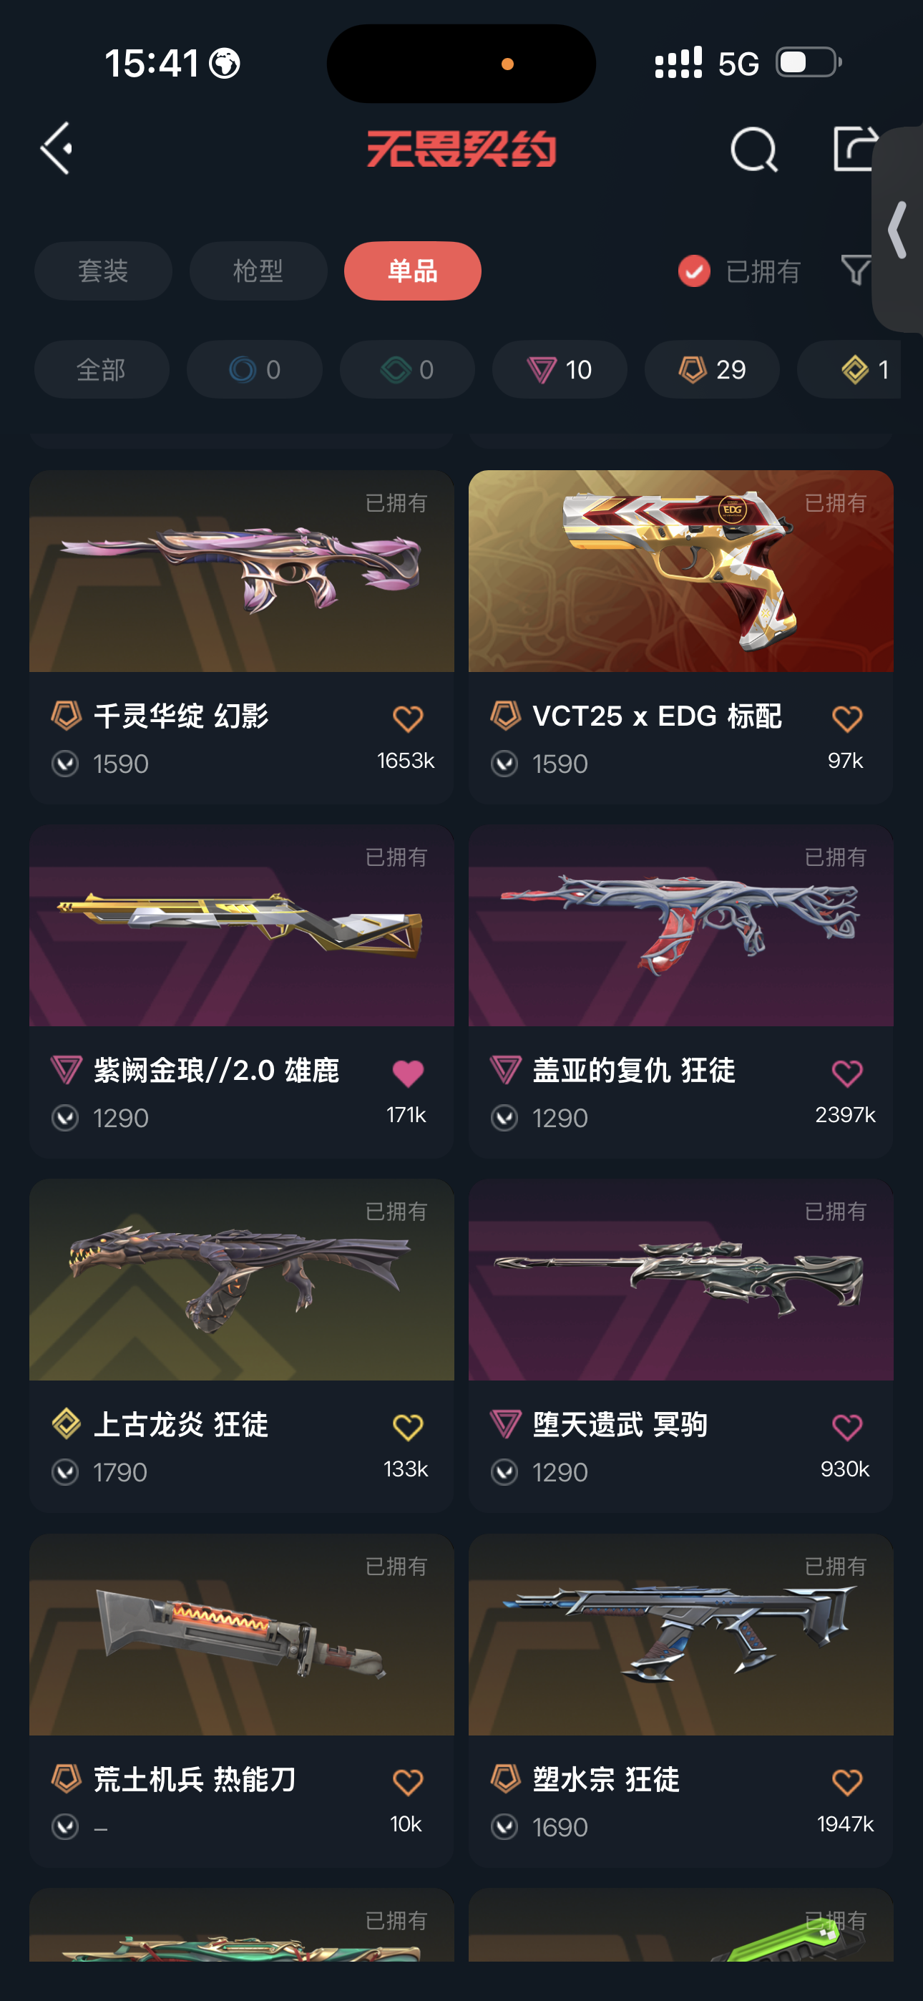This screenshot has height=2001, width=923.
Task: Favorite the 千灵华绽 幻影 heart icon
Action: 407,719
